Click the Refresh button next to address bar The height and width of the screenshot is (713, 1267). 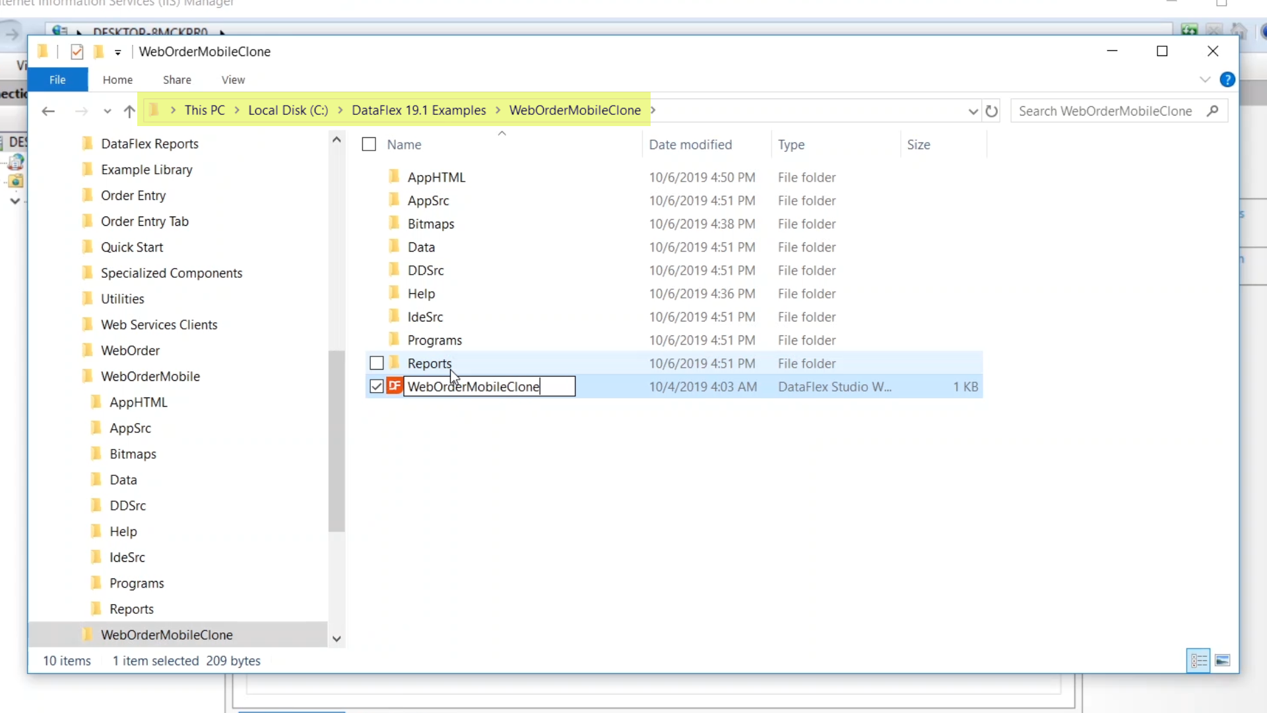tap(991, 111)
